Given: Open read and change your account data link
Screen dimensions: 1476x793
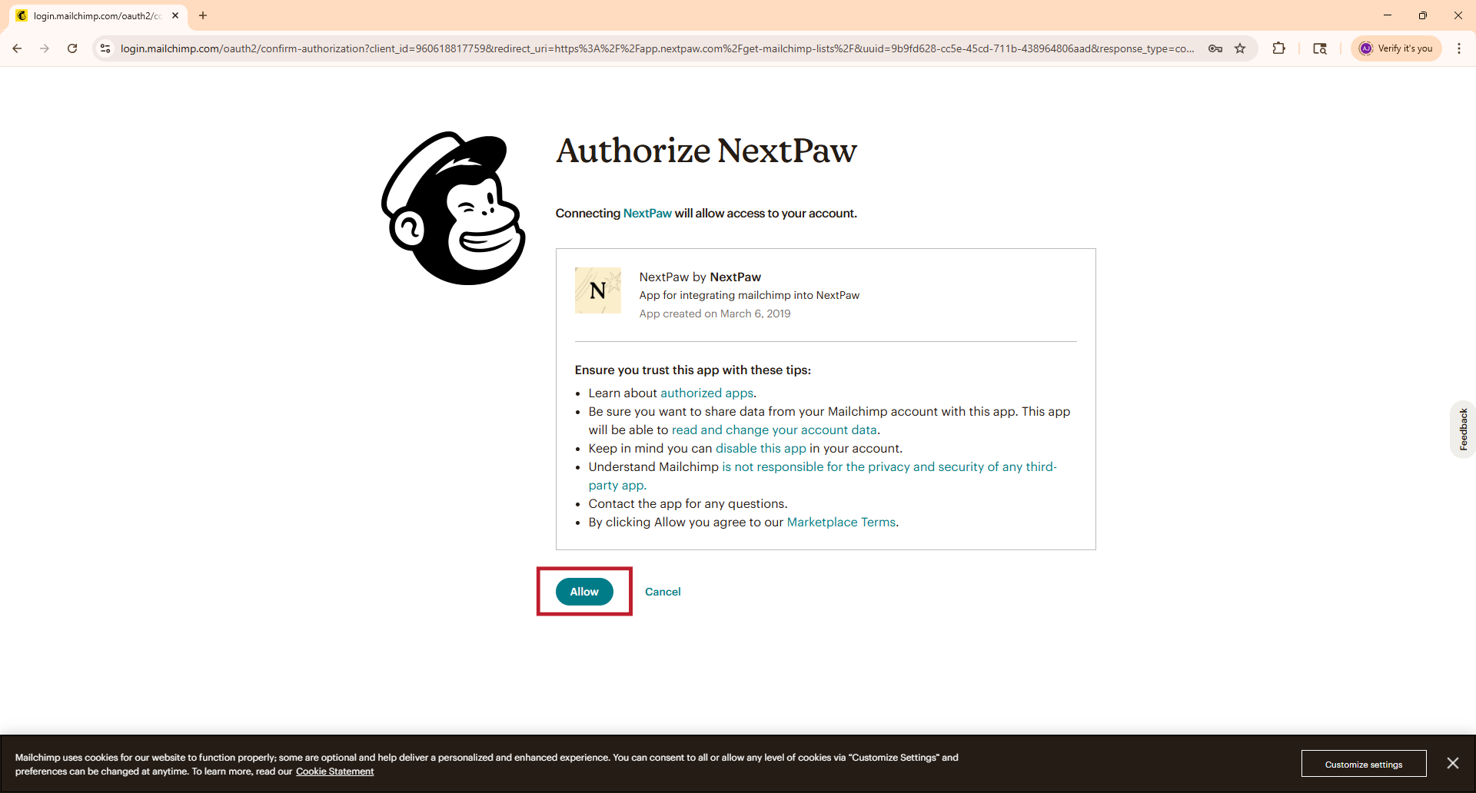Looking at the screenshot, I should click(774, 430).
